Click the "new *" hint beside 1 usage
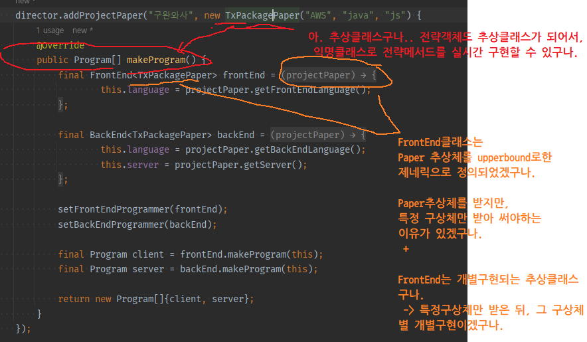 [82, 31]
